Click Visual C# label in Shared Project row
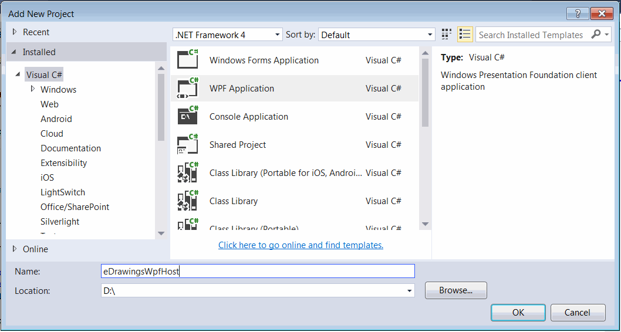The image size is (621, 332). [383, 144]
